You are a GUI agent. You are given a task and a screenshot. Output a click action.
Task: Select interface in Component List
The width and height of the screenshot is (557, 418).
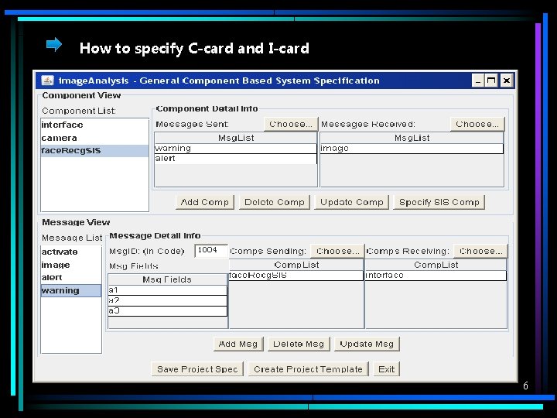click(94, 125)
